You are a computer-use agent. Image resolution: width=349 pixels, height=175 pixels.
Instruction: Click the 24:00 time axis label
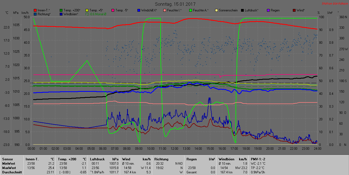click(x=317, y=148)
